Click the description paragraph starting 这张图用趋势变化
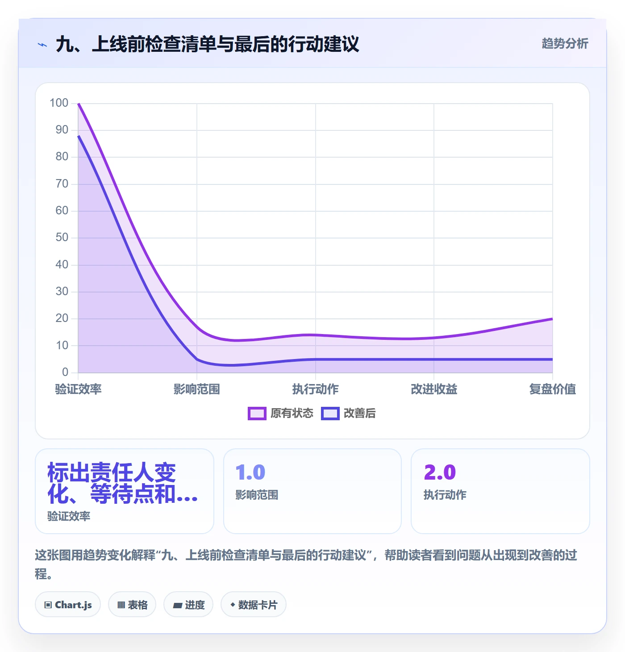The height and width of the screenshot is (652, 625). (x=306, y=564)
